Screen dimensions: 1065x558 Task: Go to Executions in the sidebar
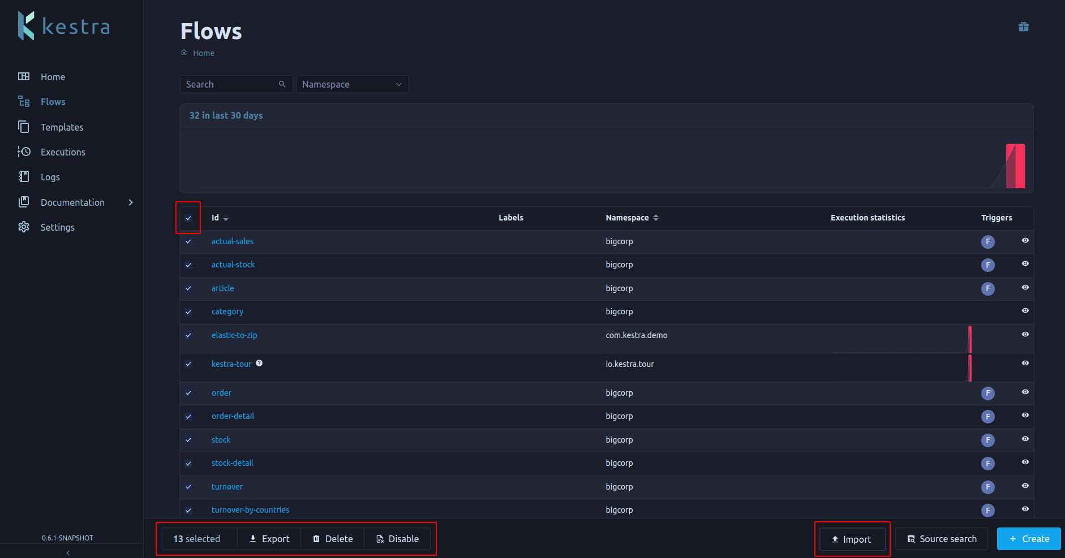63,152
